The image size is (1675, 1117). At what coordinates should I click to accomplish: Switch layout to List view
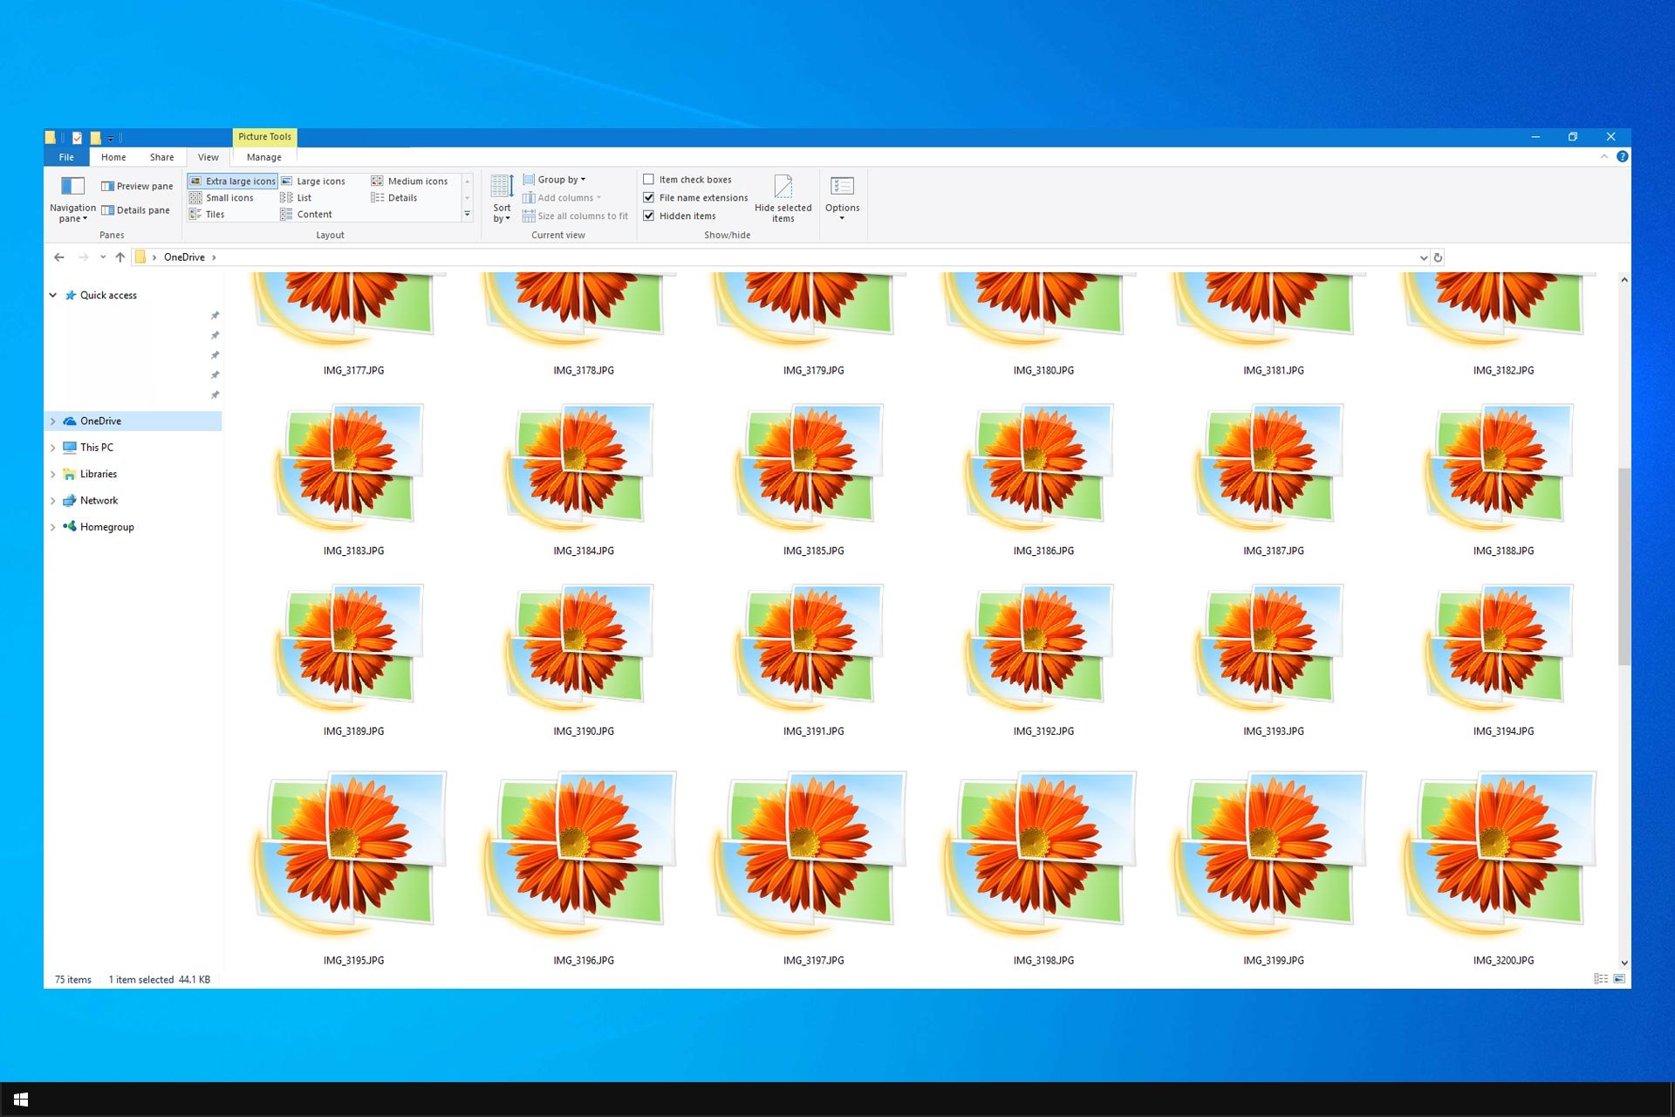coord(296,197)
